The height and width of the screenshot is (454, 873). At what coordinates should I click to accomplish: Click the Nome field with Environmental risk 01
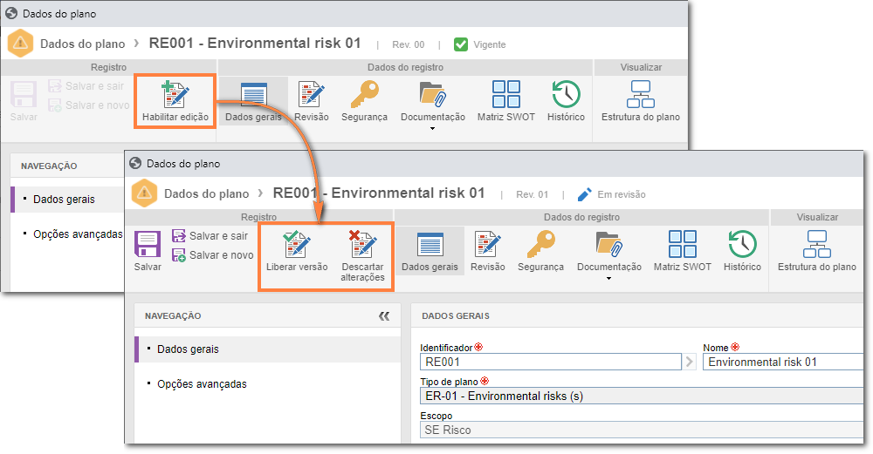point(783,362)
